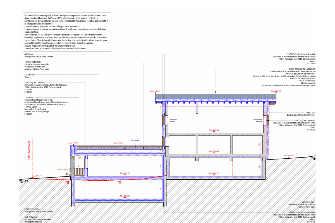335x223 pixels.
Task: Select the top-left 'HABILLAGE' legend heading
Action: pyautogui.click(x=29, y=54)
